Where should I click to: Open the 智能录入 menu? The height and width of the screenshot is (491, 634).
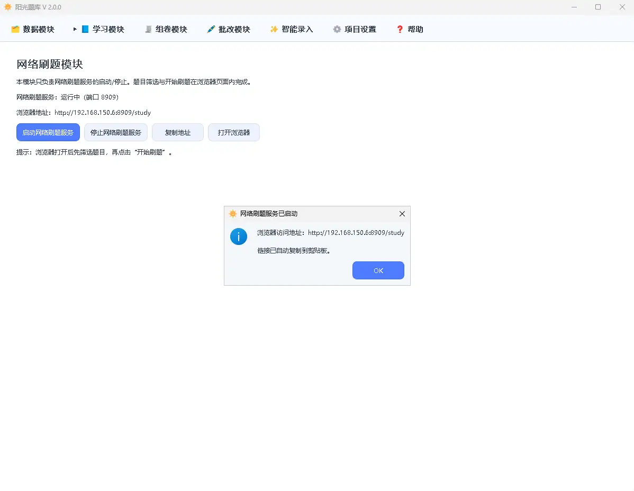click(292, 29)
